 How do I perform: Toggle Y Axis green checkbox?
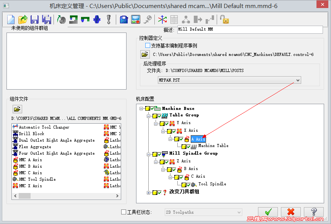[x=167, y=124]
